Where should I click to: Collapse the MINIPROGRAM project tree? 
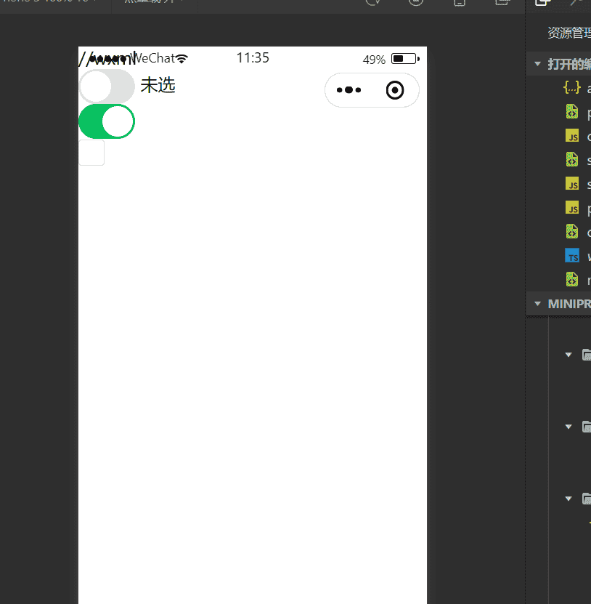[x=537, y=304]
